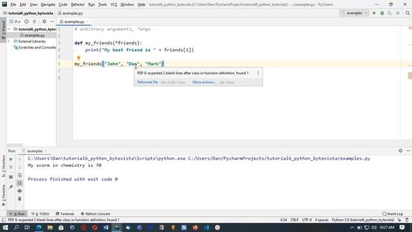Open the Python 3.8 interpreter selector

tap(363, 220)
